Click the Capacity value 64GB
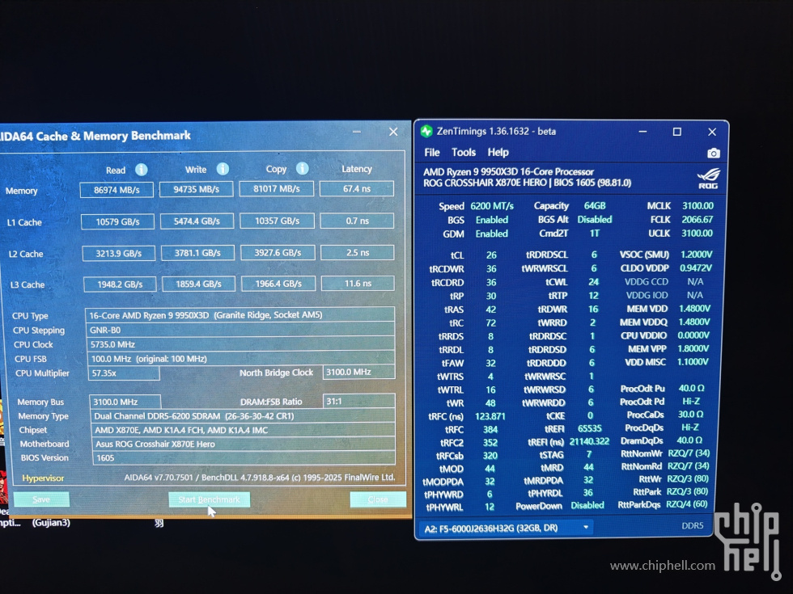 (594, 205)
